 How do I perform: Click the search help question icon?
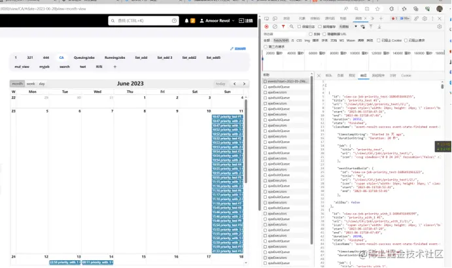click(174, 21)
